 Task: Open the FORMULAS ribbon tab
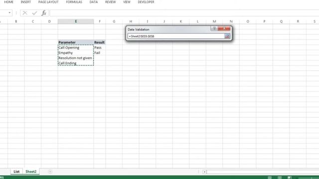point(74,2)
